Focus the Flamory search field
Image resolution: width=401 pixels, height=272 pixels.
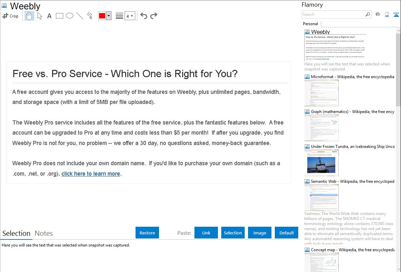click(x=333, y=14)
